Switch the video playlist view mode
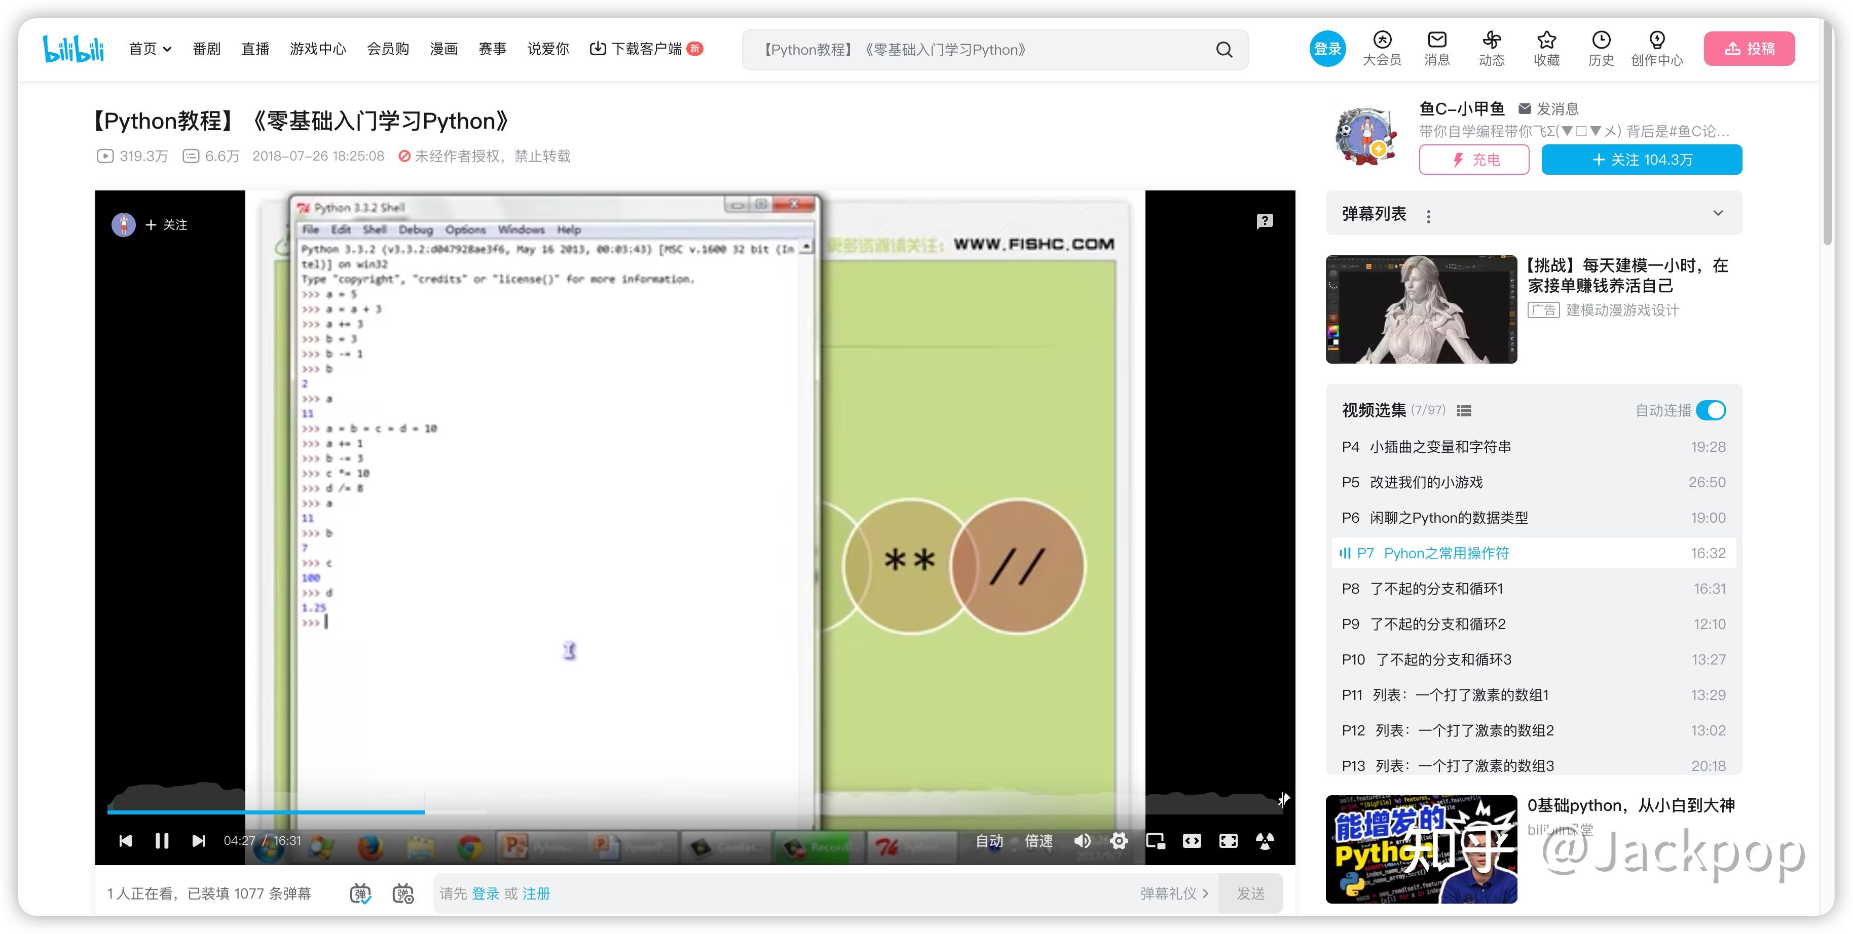This screenshot has height=934, width=1853. coord(1463,411)
